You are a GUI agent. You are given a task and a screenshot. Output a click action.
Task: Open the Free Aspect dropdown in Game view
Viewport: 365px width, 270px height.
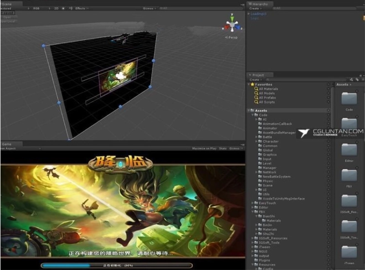click(20, 148)
